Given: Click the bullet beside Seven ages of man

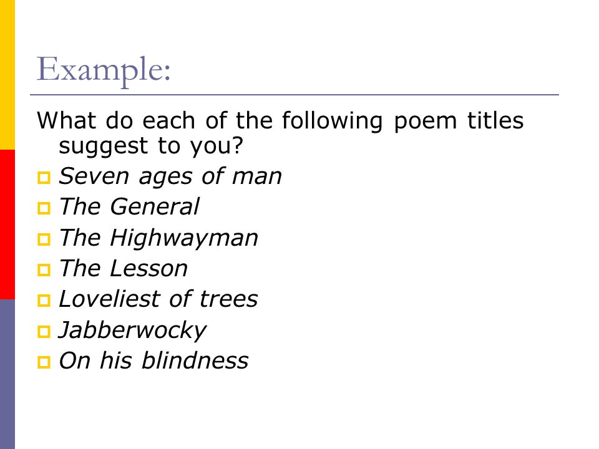Looking at the screenshot, I should point(44,178).
